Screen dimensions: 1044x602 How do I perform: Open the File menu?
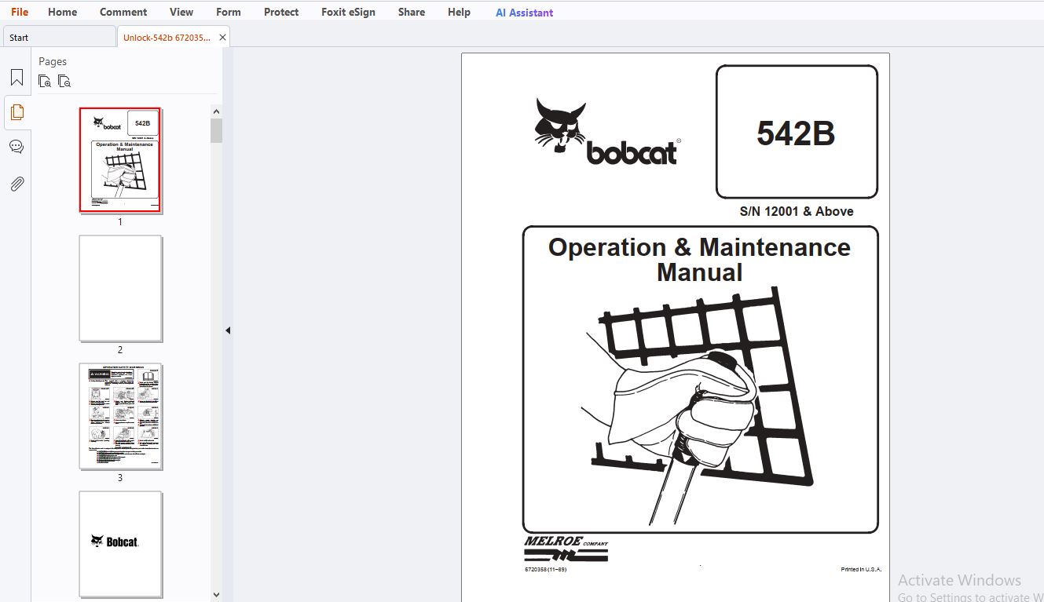20,12
